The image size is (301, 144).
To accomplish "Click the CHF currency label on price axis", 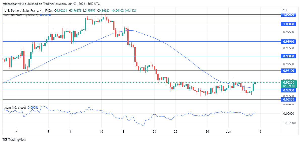I will pos(286,10).
